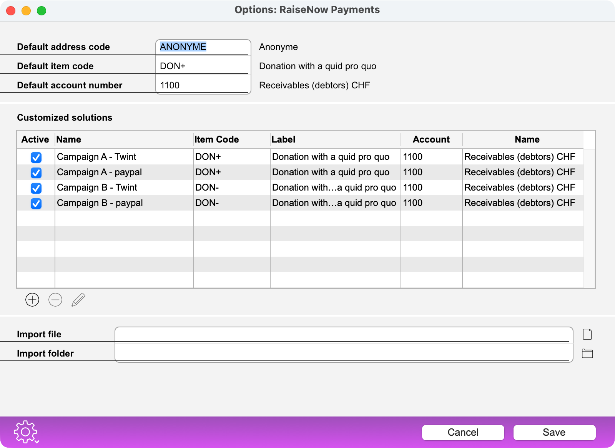This screenshot has height=448, width=615.
Task: Focus the Default address code field
Action: click(203, 47)
